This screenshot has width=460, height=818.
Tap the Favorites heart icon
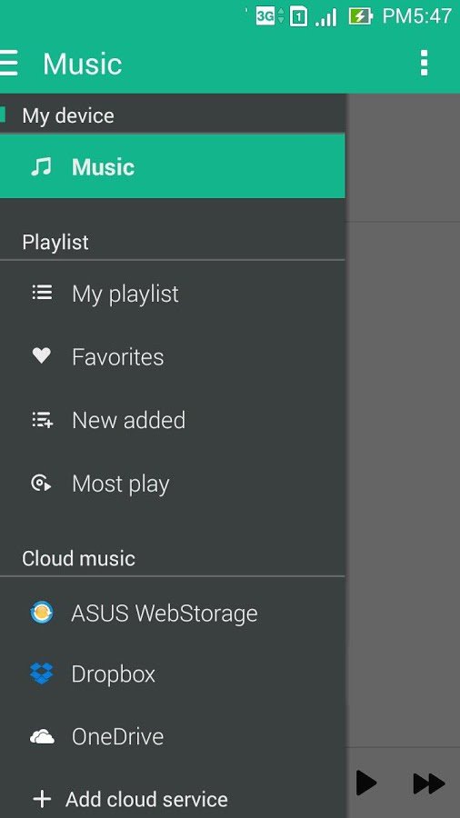click(42, 355)
